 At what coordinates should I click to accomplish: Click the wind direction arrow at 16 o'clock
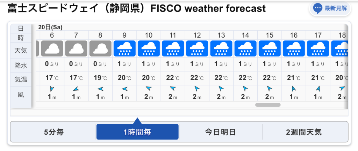click(294, 89)
